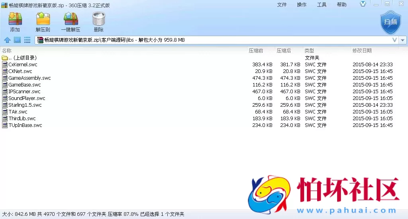The height and width of the screenshot is (219, 408).
Task: Click the 添加 (Add) toolbar icon
Action: [x=15, y=19]
